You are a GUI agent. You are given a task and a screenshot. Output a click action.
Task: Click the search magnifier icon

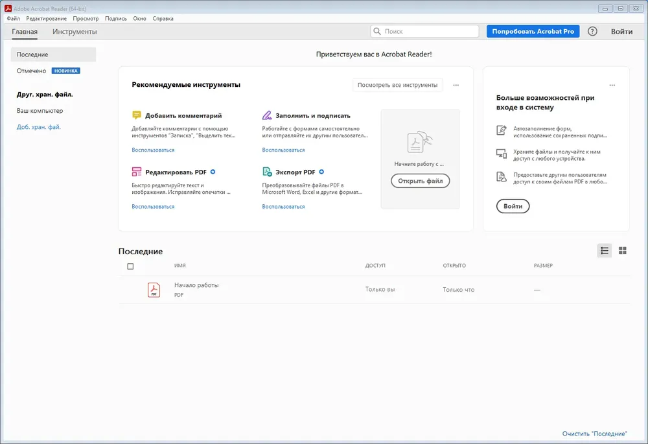coord(377,31)
